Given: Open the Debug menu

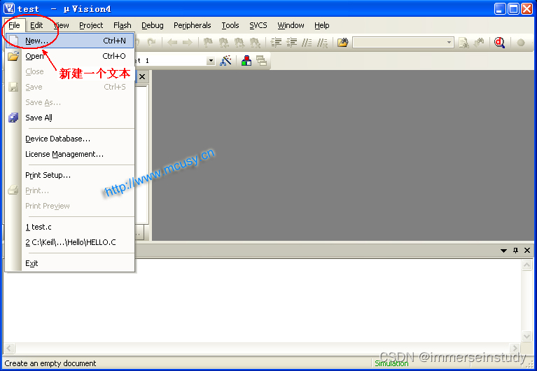Looking at the screenshot, I should (153, 25).
